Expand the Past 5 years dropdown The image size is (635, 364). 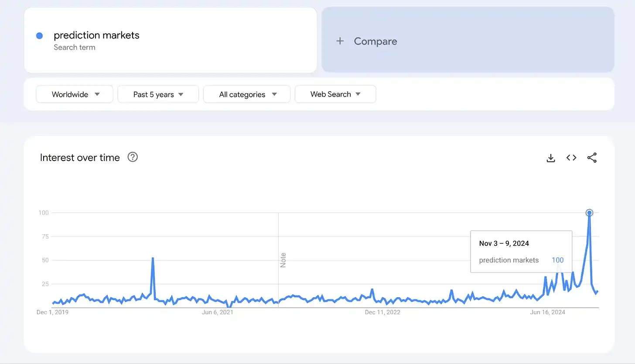point(158,94)
